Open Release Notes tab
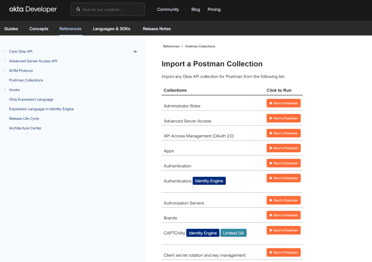The image size is (372, 262). pyautogui.click(x=157, y=29)
